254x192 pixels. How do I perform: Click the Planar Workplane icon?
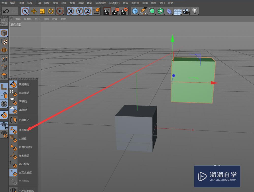4,134
